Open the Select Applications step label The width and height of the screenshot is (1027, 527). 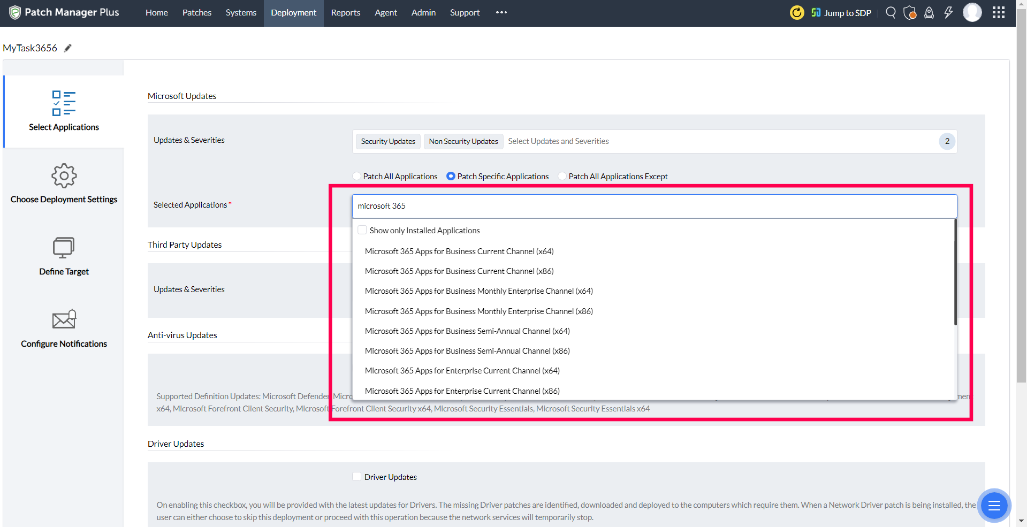(64, 127)
